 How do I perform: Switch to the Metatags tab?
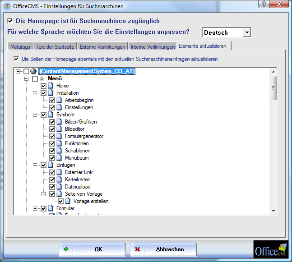[x=20, y=46]
